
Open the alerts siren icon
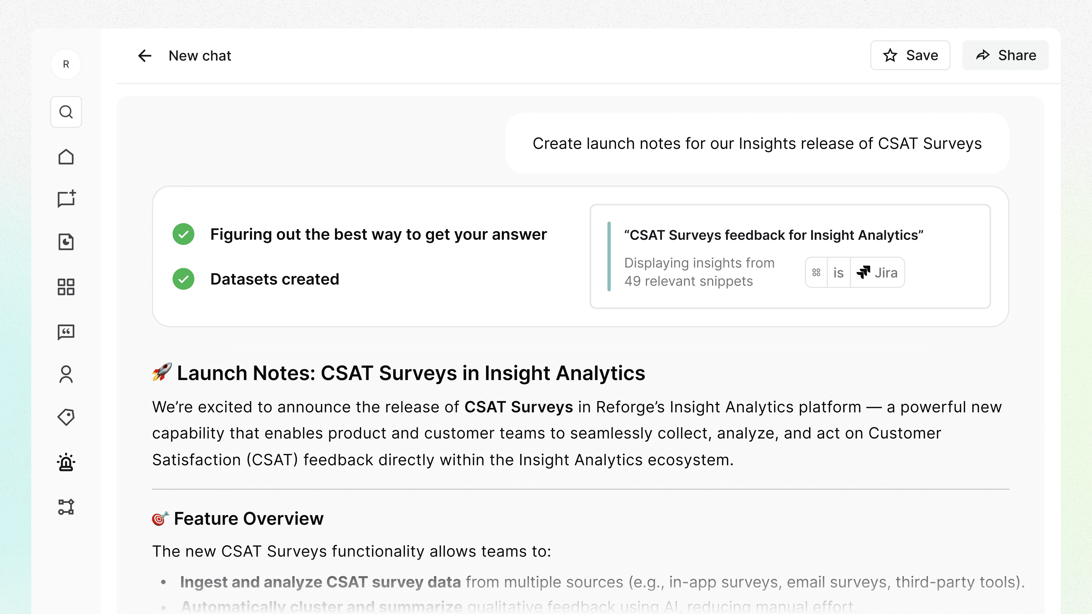[x=66, y=462]
